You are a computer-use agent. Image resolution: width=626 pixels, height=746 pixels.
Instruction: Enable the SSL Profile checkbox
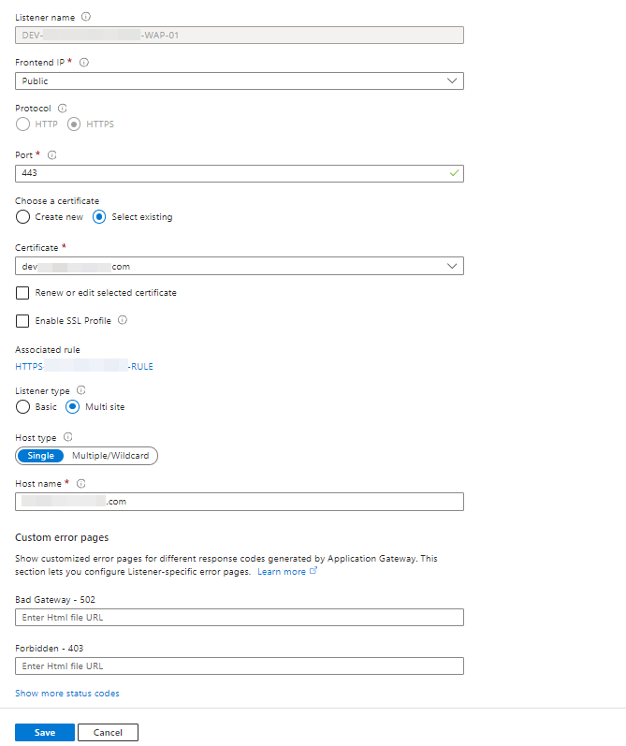pyautogui.click(x=22, y=321)
